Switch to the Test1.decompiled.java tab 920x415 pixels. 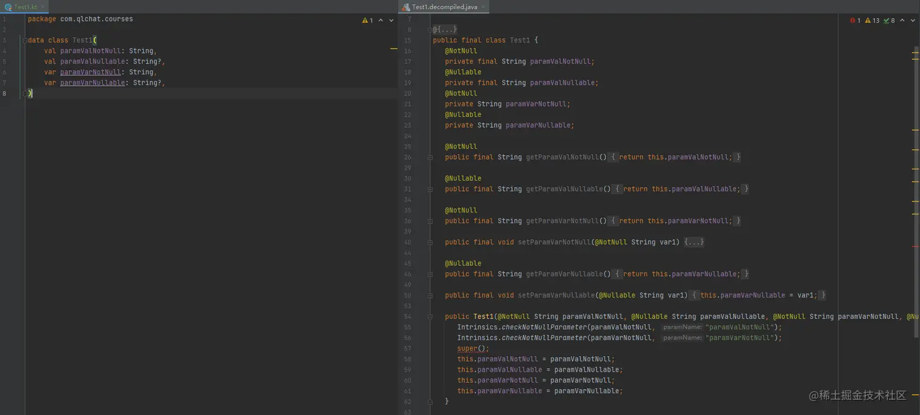(x=444, y=7)
